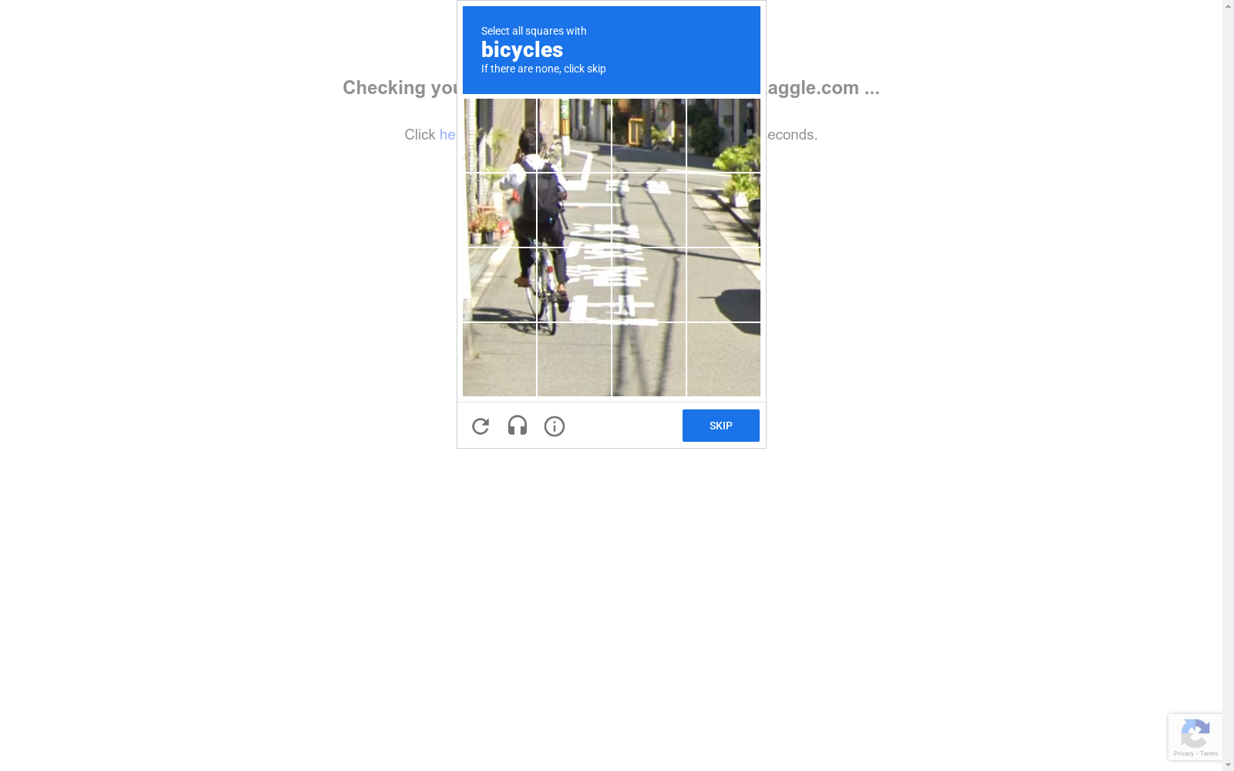
Task: Select the tile with the lit yellow storefront
Action: [x=649, y=135]
